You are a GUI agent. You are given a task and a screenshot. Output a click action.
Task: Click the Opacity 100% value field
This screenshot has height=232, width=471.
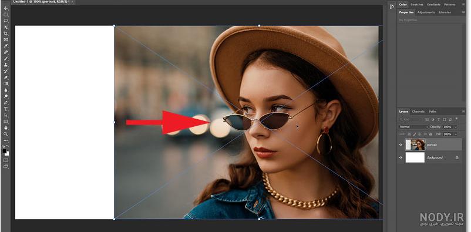click(448, 127)
